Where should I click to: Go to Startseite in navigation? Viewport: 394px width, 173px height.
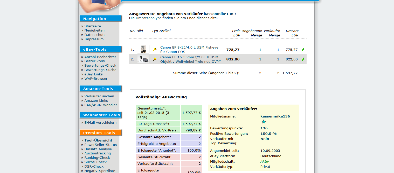tap(93, 26)
